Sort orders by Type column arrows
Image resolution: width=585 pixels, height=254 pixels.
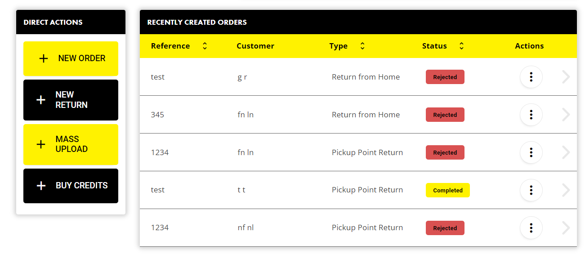click(362, 46)
